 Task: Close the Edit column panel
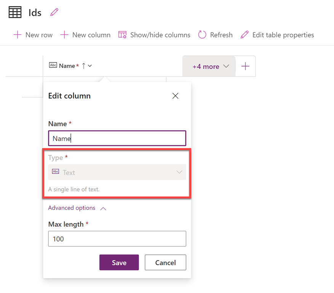pos(175,96)
